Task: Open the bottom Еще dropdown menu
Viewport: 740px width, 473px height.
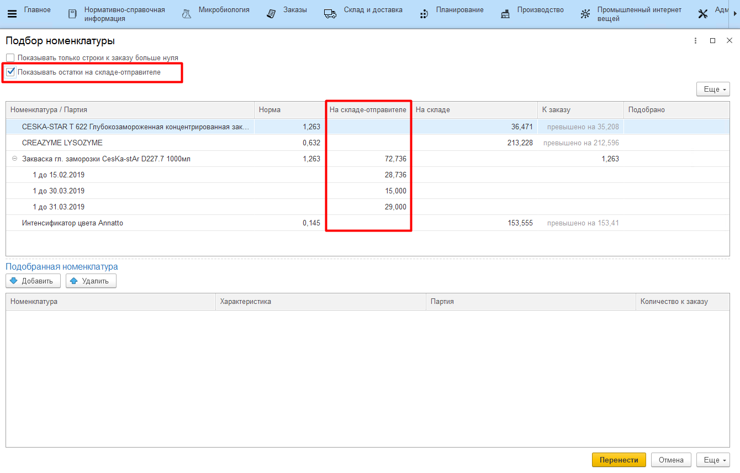Action: click(x=713, y=460)
